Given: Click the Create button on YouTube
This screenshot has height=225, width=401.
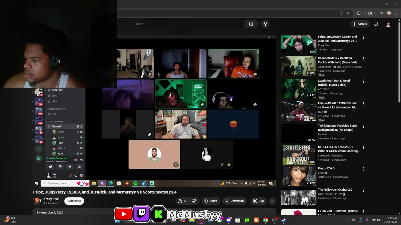Looking at the screenshot, I should 360,24.
